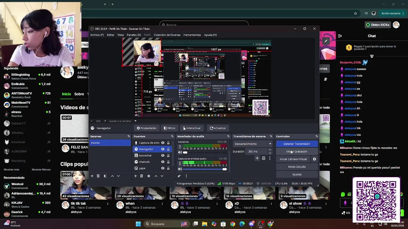Hide the yape source
Screen dimensions: 408x229
tap(163, 168)
